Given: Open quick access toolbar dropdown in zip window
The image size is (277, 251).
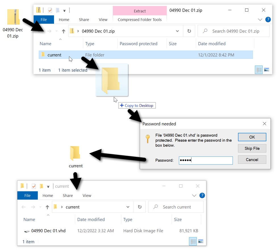Looking at the screenshot, I should tap(64, 11).
